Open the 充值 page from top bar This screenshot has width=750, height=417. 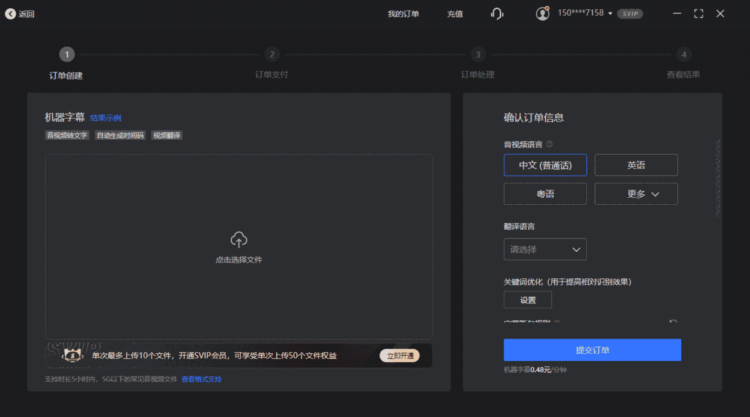455,13
